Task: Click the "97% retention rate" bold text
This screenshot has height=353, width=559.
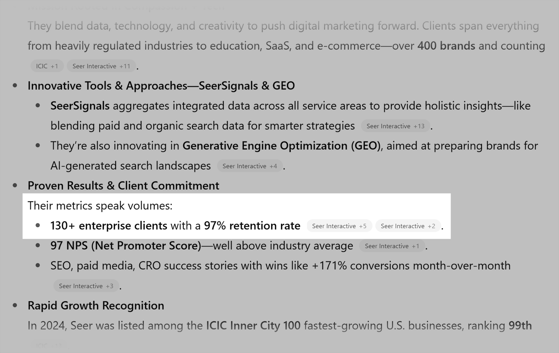Action: click(x=252, y=226)
